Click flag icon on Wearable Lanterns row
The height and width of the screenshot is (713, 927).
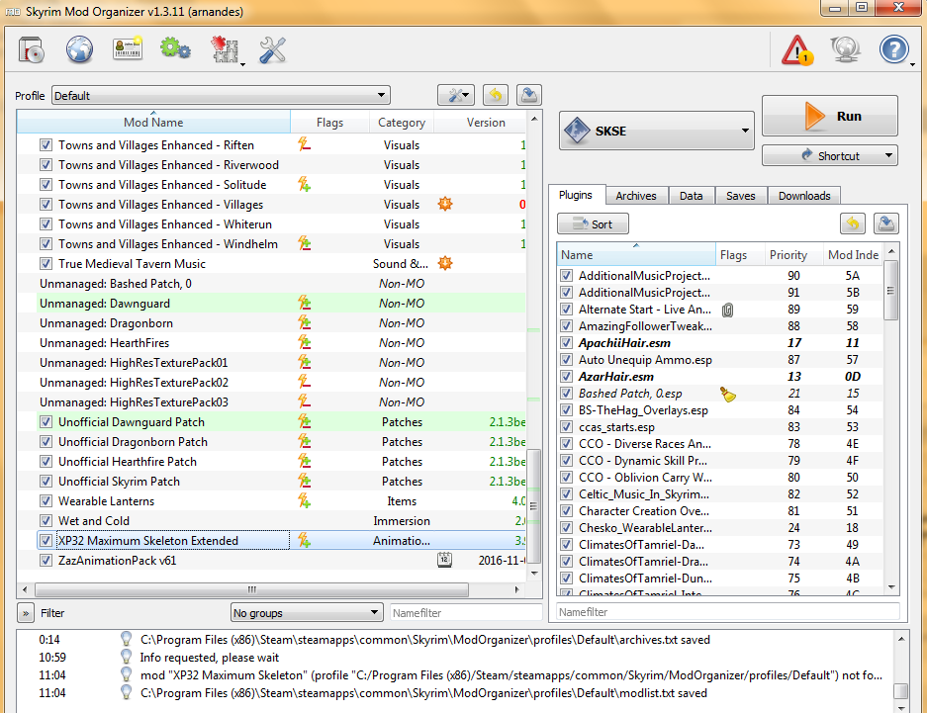click(304, 500)
